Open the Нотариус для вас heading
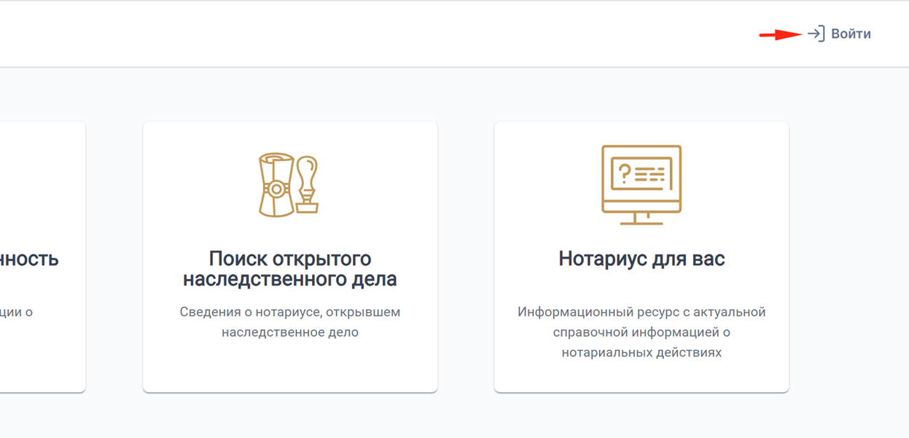Screen dimensions: 909x438 (x=641, y=259)
